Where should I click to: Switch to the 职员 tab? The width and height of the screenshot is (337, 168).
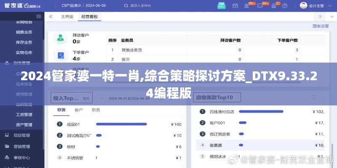pyautogui.click(x=96, y=110)
